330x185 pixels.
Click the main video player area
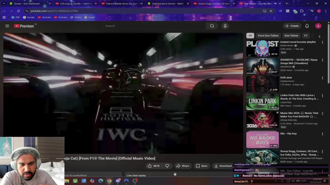click(x=123, y=93)
